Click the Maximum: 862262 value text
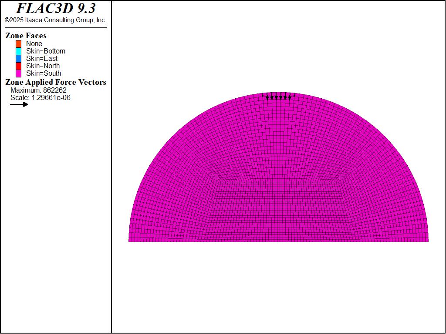The width and height of the screenshot is (446, 334). (x=38, y=90)
